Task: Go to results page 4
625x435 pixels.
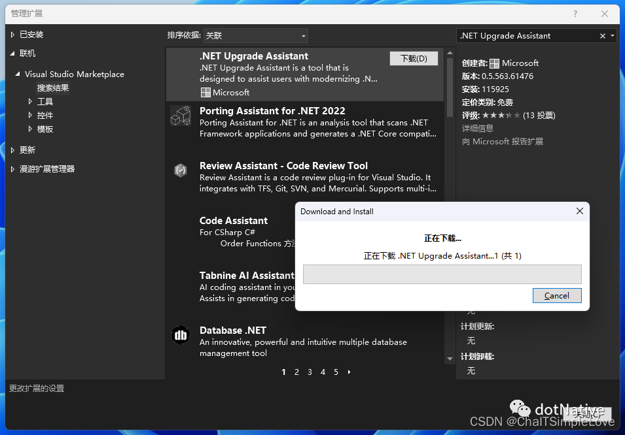Action: (323, 372)
